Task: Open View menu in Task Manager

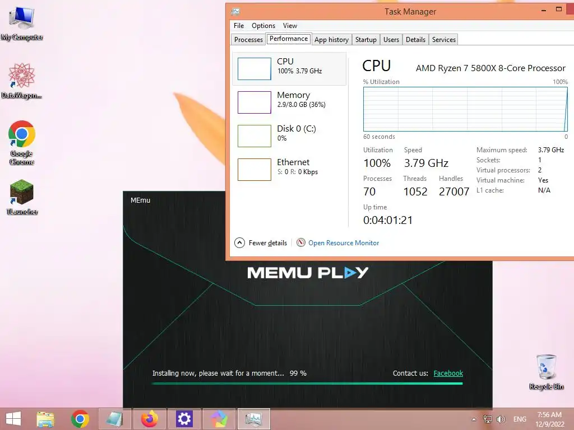Action: tap(290, 26)
